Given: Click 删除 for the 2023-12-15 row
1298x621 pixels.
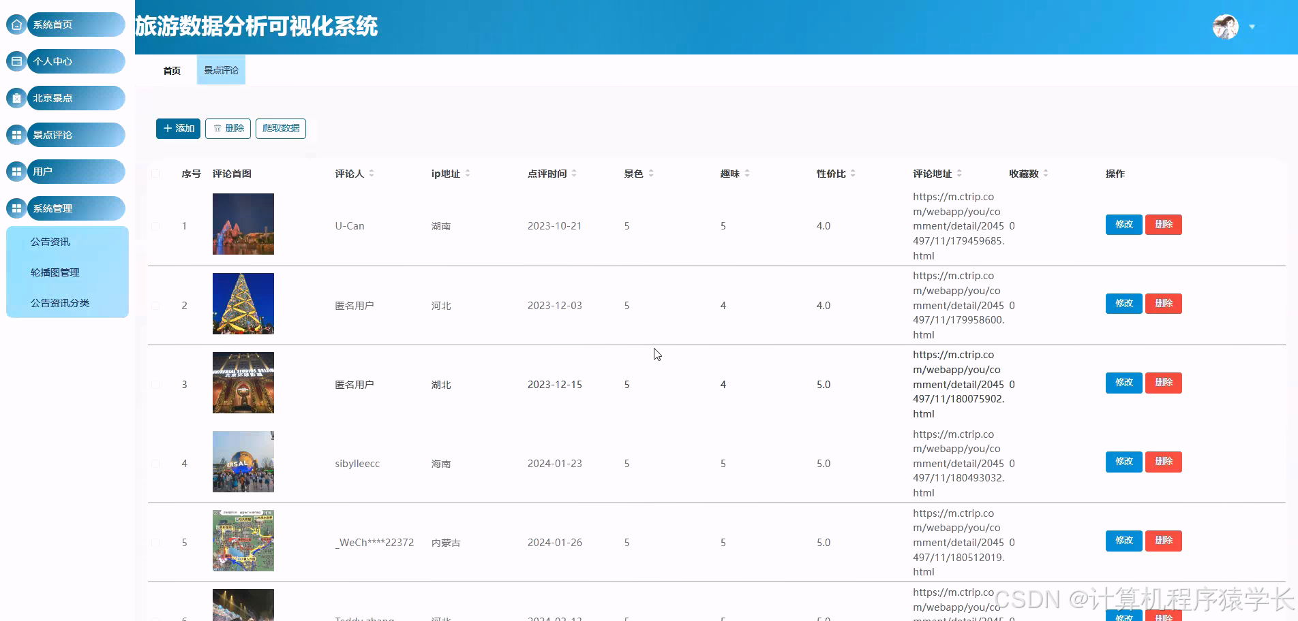Looking at the screenshot, I should (1164, 383).
